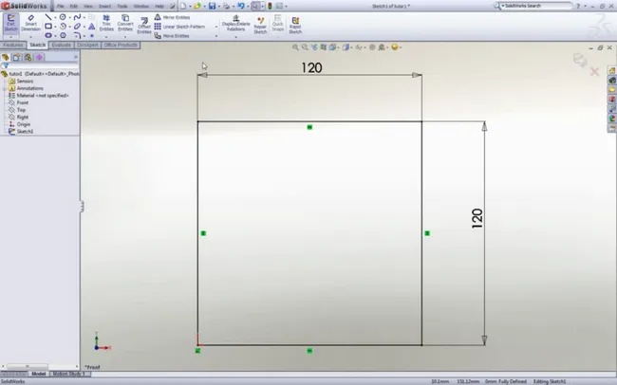Select the Line sketch tool

tap(48, 17)
